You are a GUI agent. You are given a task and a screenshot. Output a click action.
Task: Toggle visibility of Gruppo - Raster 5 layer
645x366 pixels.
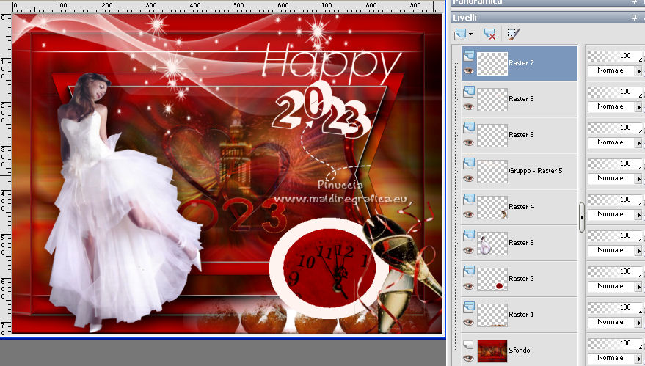click(x=469, y=178)
